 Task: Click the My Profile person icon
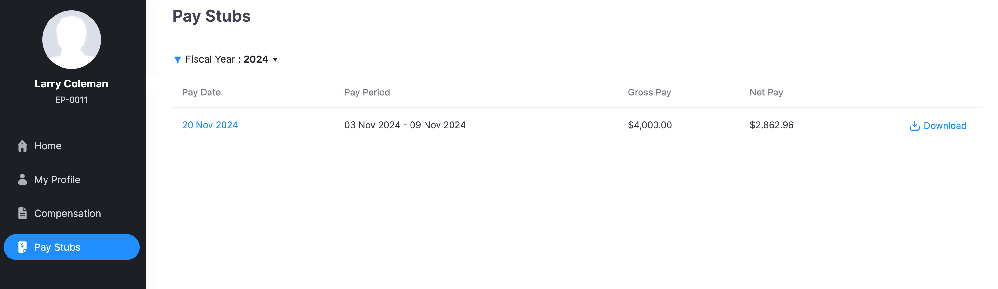pos(22,180)
